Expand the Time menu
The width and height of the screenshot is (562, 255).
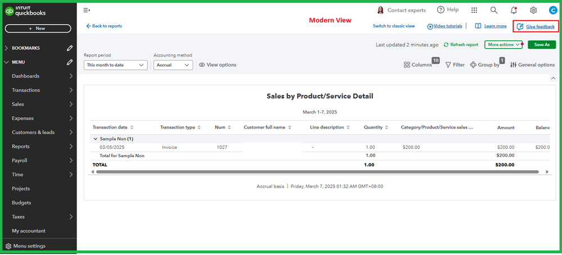click(71, 175)
